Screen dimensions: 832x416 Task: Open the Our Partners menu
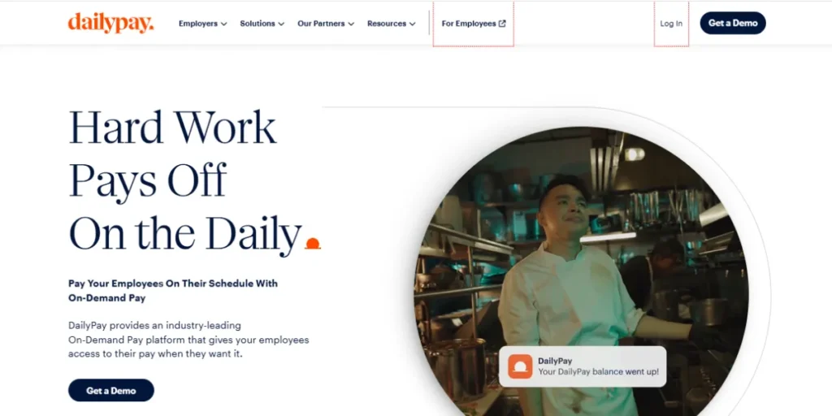click(326, 24)
